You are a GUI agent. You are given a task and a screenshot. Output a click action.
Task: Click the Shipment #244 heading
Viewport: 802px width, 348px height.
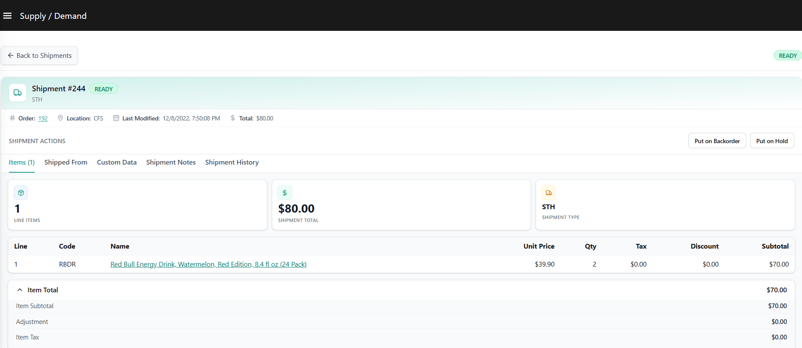pos(59,89)
